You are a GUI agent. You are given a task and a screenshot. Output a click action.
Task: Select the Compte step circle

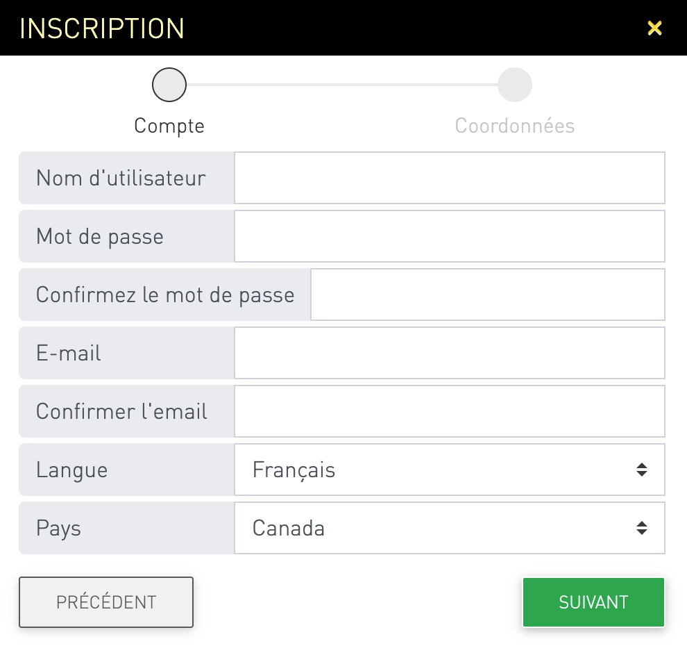point(169,85)
